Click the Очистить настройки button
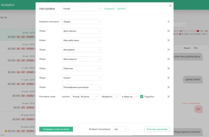Viewport: 209px width, 137px height. click(x=157, y=129)
